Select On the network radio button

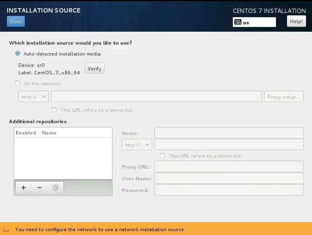pyautogui.click(x=18, y=83)
